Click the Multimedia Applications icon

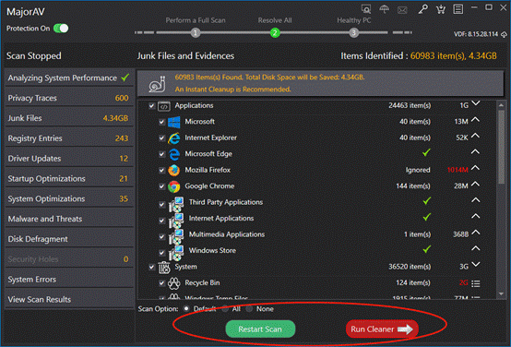[176, 236]
